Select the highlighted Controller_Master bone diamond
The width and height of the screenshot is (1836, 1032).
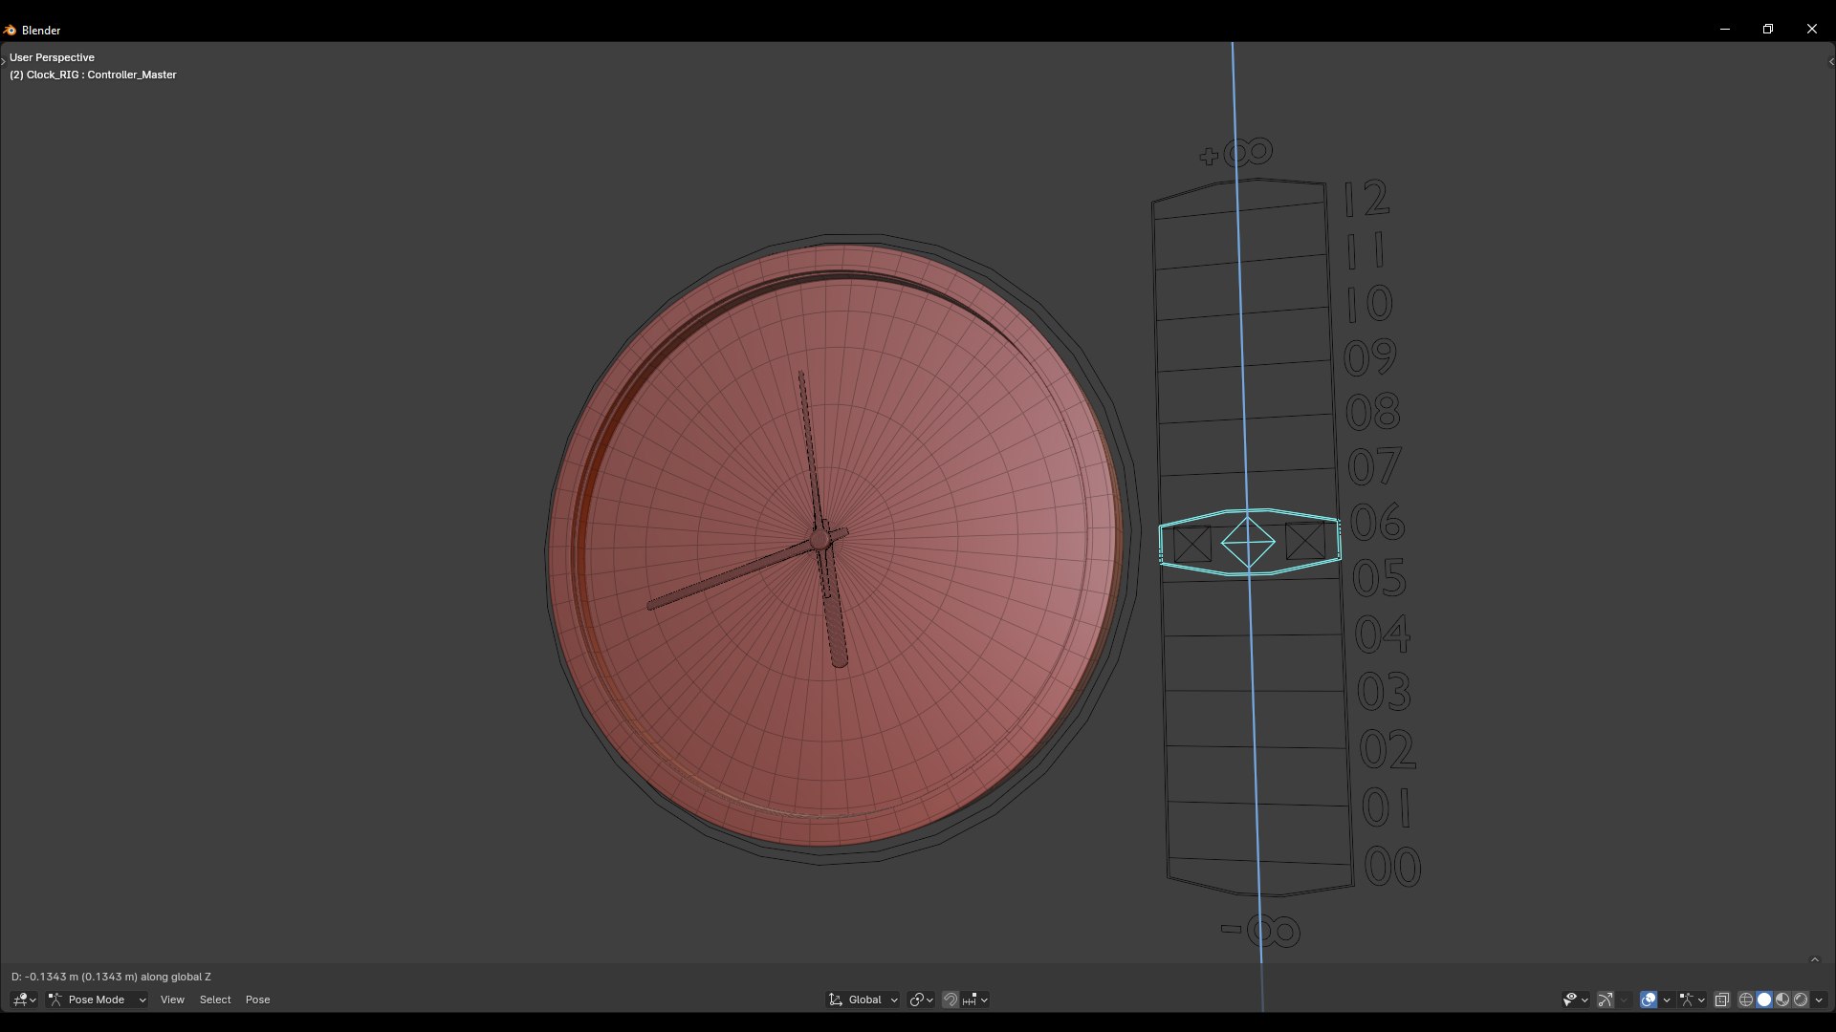pos(1248,542)
